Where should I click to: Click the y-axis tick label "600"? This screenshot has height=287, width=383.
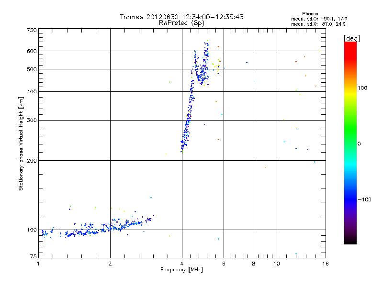pyautogui.click(x=32, y=51)
